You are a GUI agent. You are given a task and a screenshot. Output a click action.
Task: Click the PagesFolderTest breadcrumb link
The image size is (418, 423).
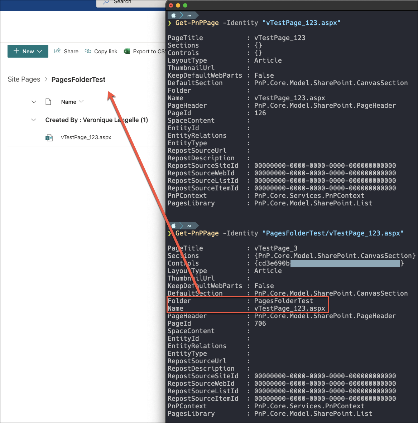(x=78, y=79)
